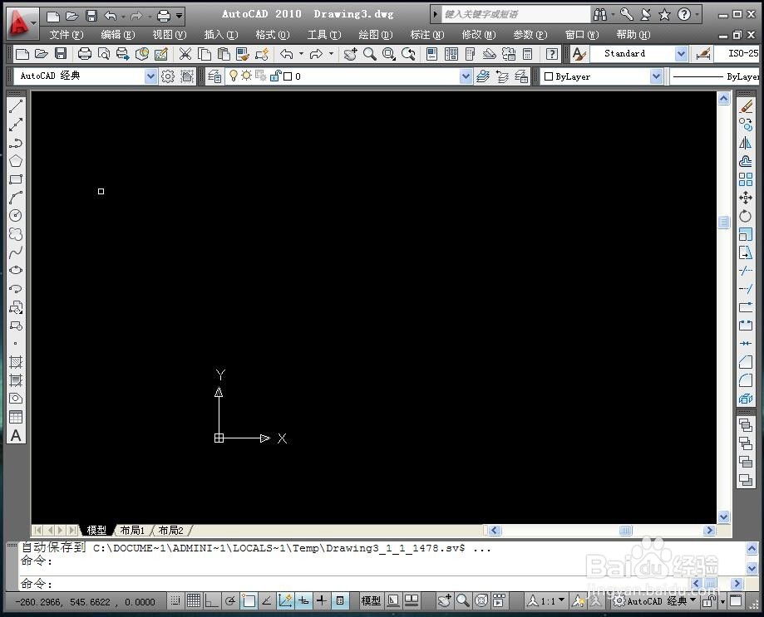Open Layer Properties Manager icon
The image size is (764, 617).
coord(214,76)
